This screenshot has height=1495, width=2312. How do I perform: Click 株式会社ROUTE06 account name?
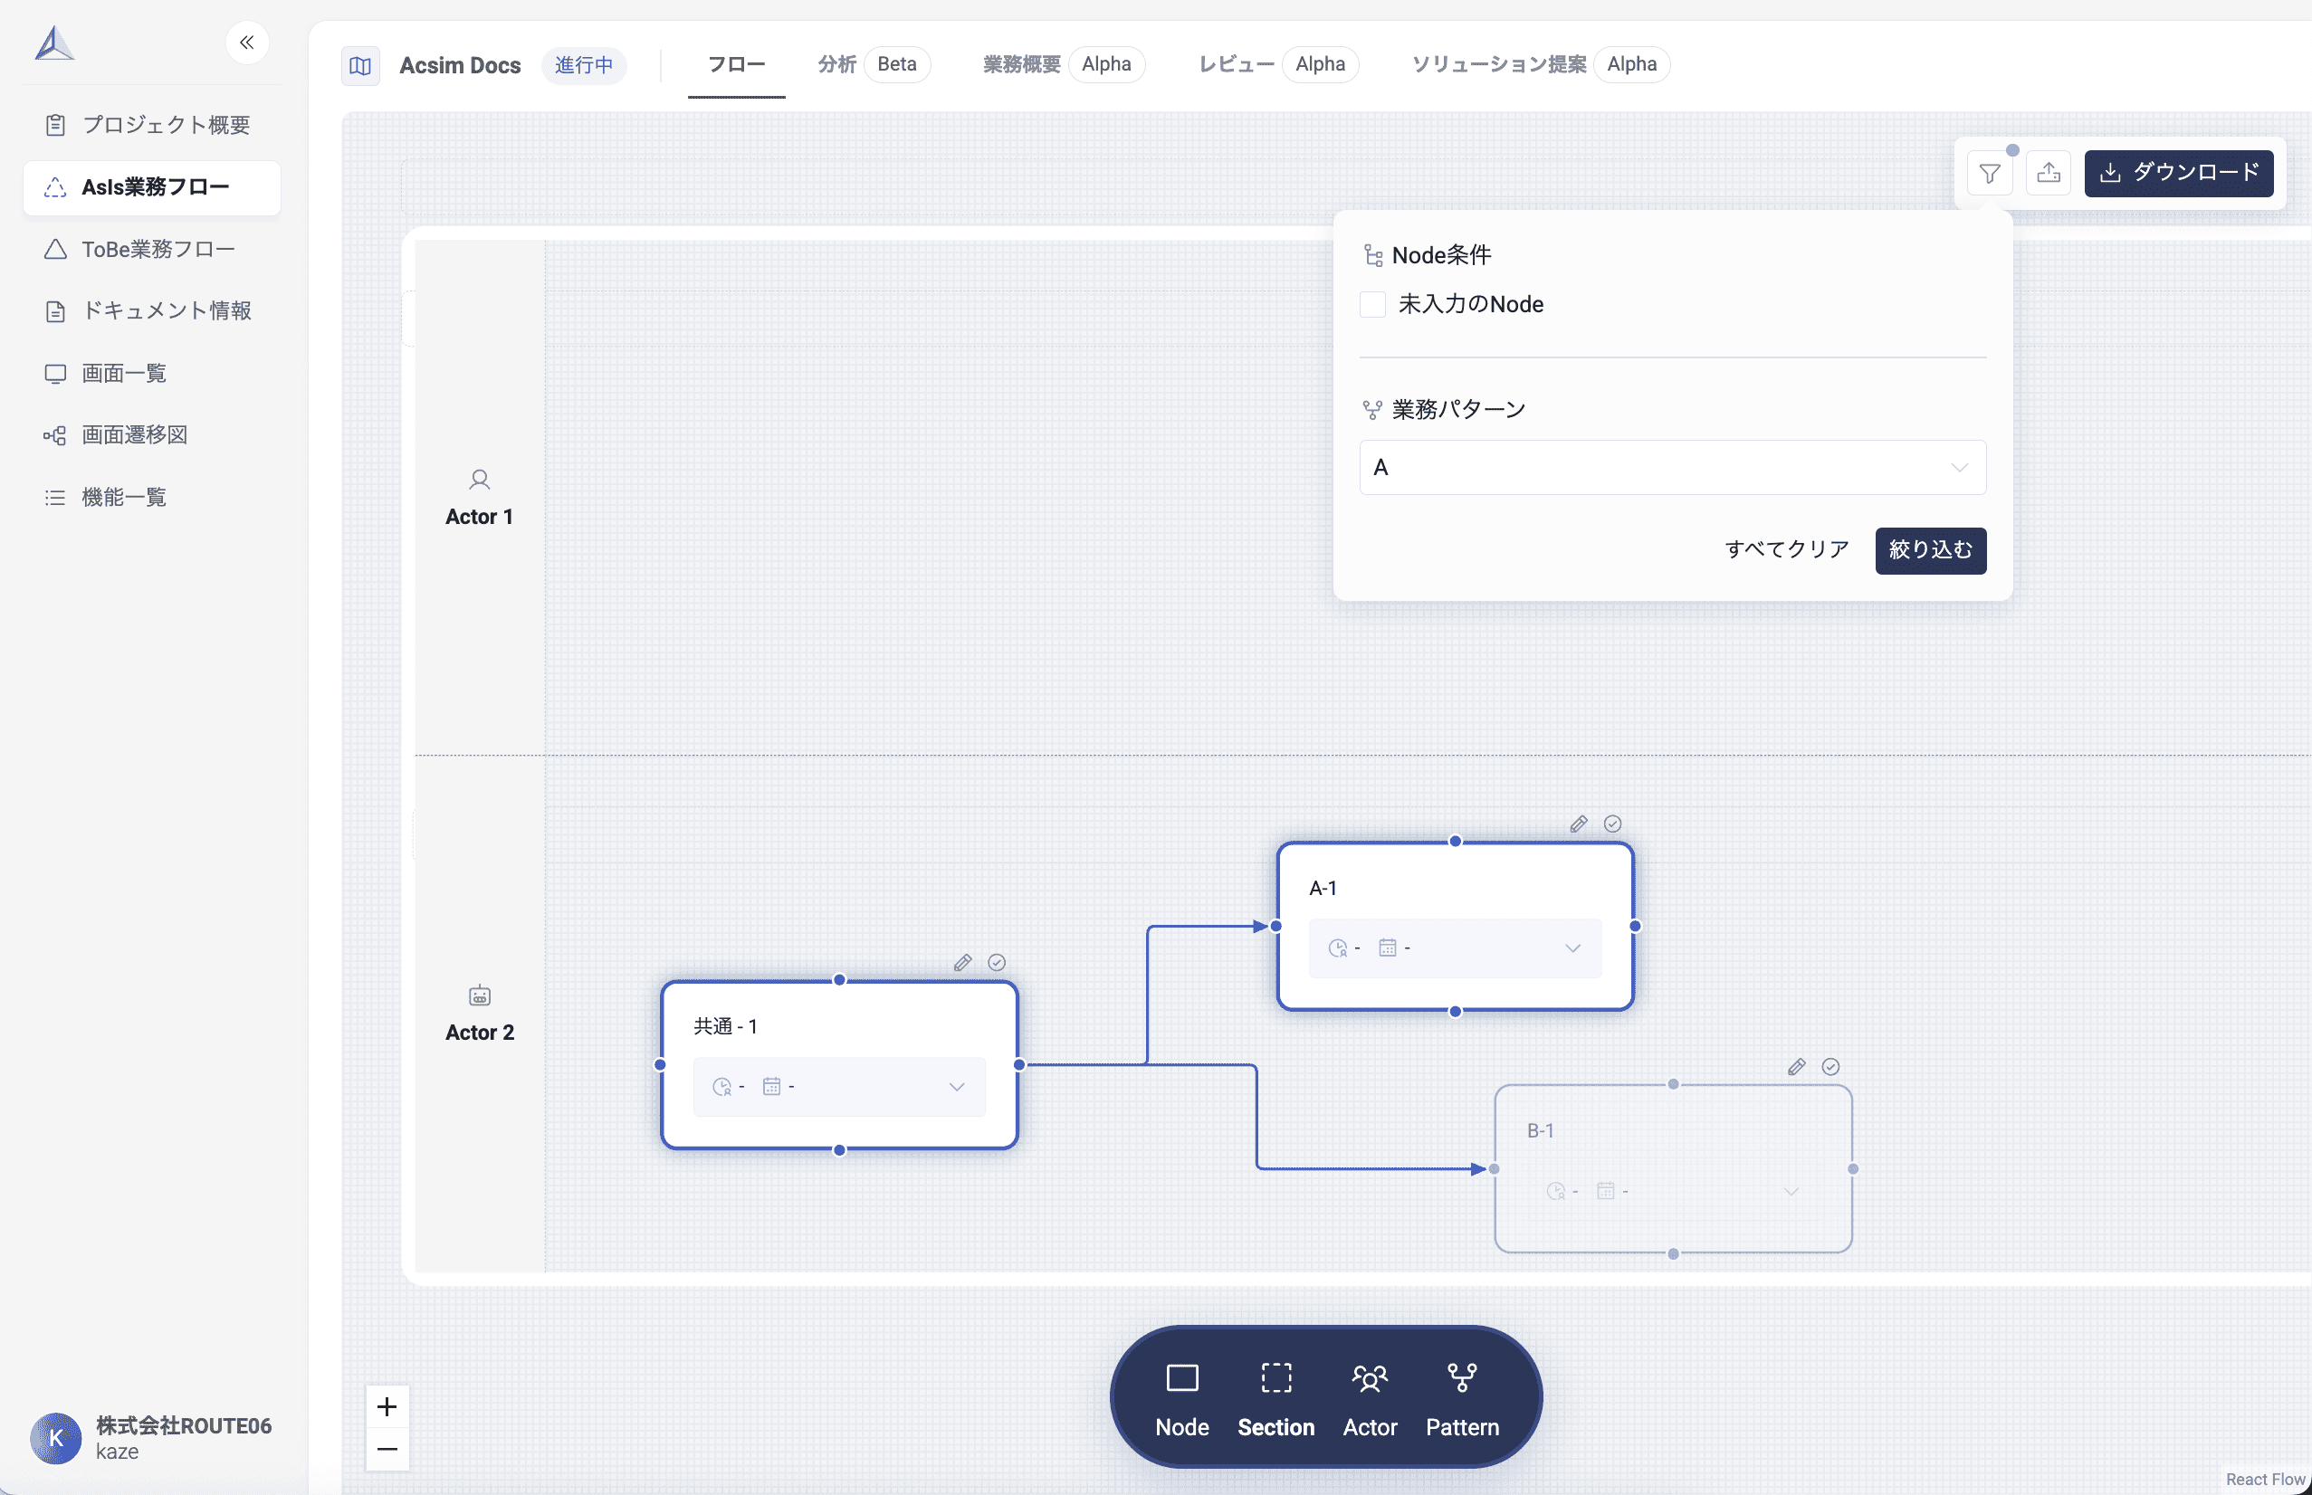(184, 1426)
